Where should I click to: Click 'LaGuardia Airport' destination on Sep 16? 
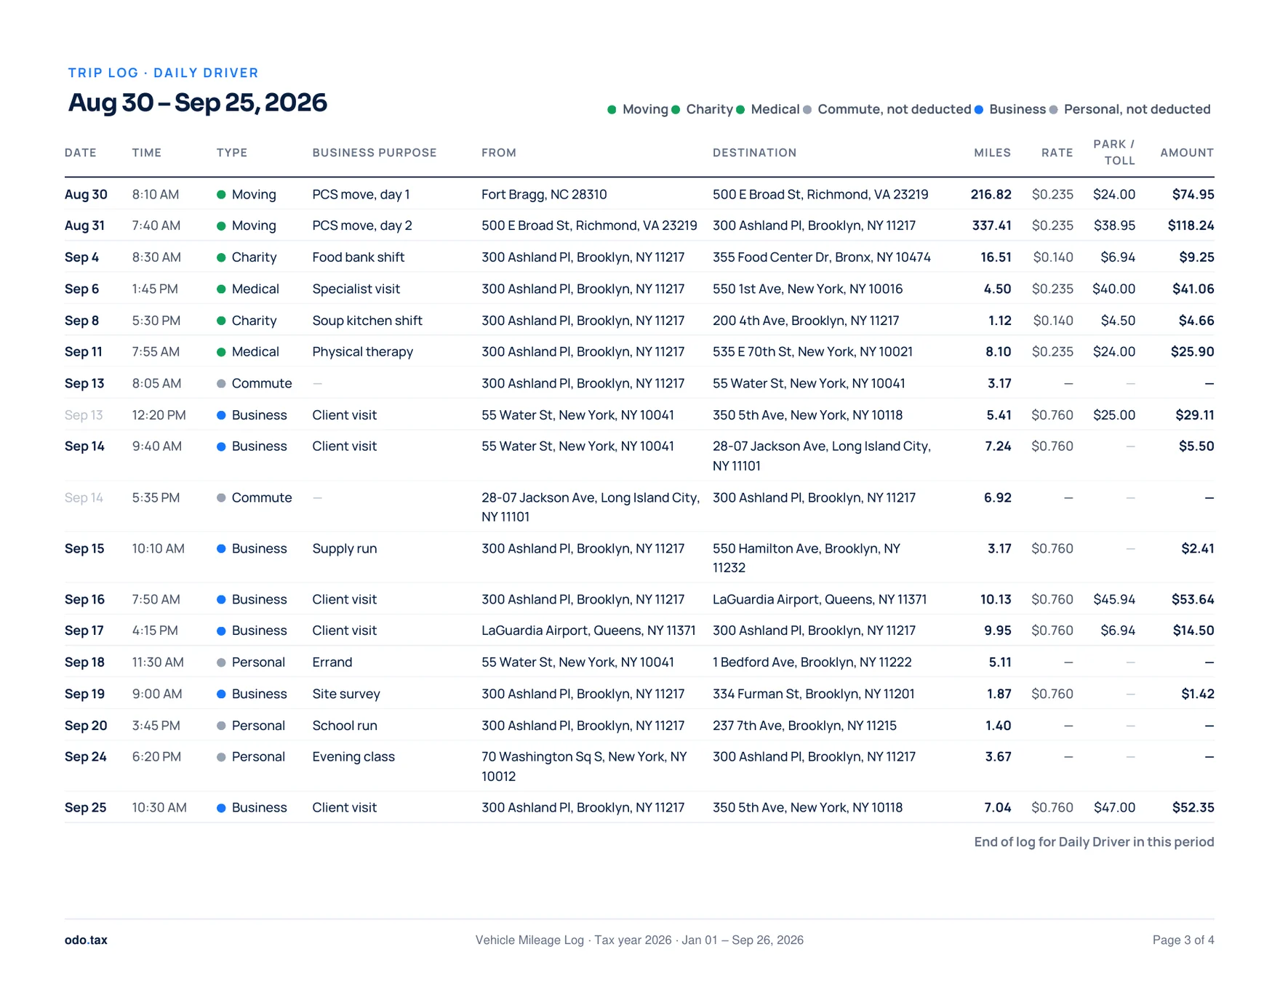pos(820,599)
